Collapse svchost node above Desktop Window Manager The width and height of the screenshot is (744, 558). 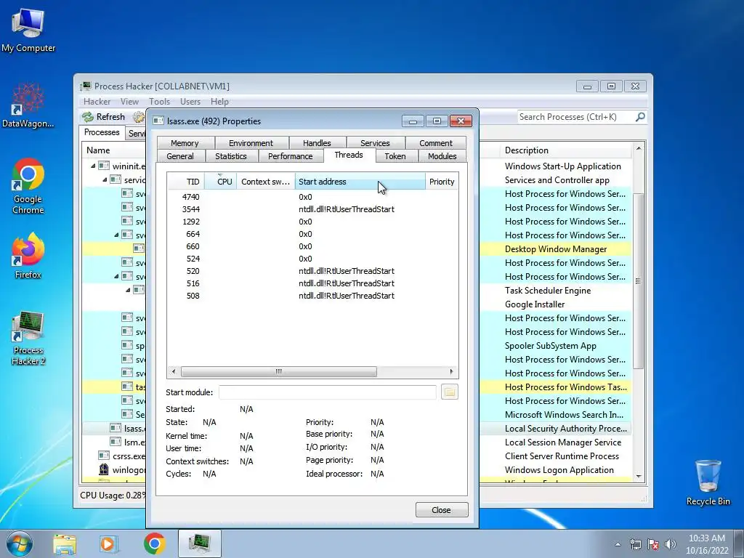click(116, 235)
